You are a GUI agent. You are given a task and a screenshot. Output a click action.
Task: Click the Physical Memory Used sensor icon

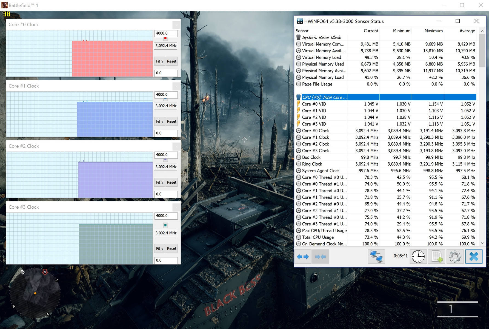coord(299,64)
